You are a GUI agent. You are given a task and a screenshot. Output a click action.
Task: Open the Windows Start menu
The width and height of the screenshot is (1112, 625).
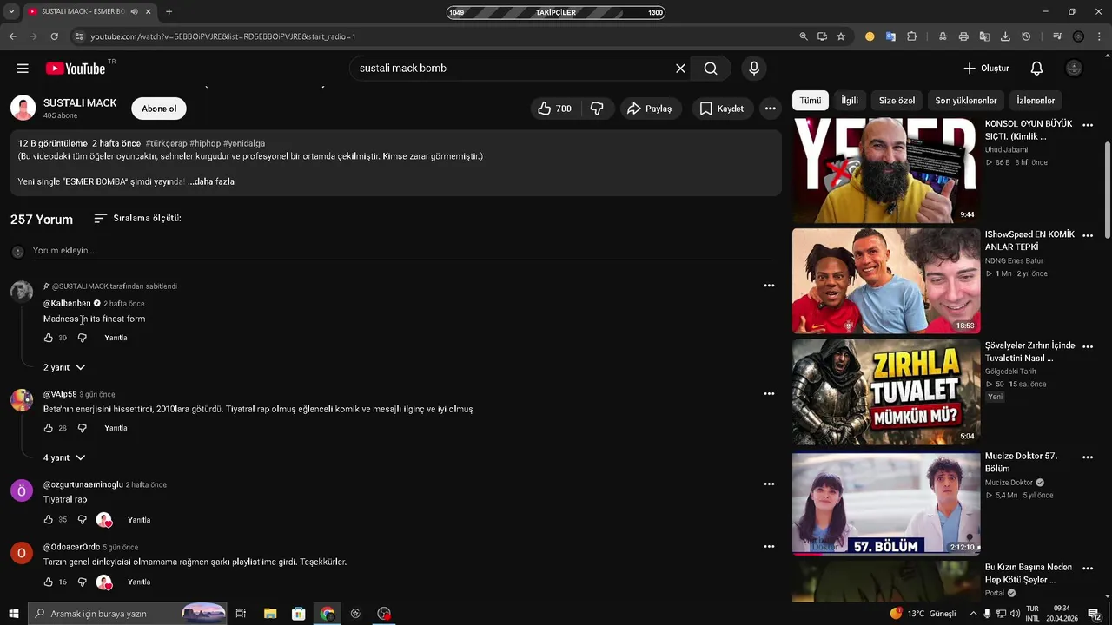(x=13, y=614)
